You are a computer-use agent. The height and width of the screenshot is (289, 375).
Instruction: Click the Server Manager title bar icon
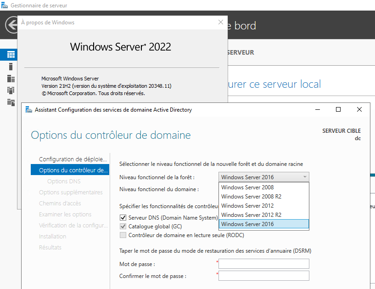click(4, 5)
